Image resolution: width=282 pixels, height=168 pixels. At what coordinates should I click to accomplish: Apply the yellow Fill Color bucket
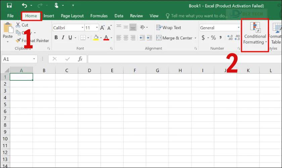tap(96, 37)
